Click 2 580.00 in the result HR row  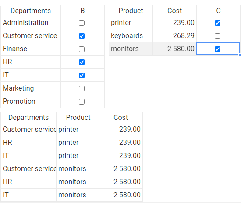pyautogui.click(x=121, y=182)
